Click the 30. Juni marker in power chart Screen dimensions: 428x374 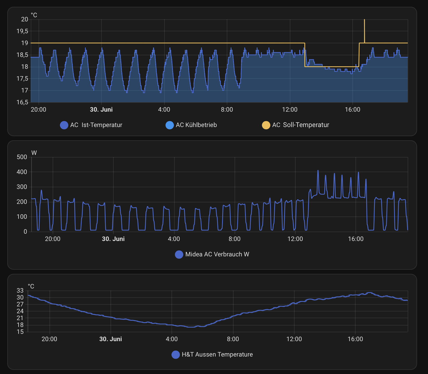coord(113,239)
